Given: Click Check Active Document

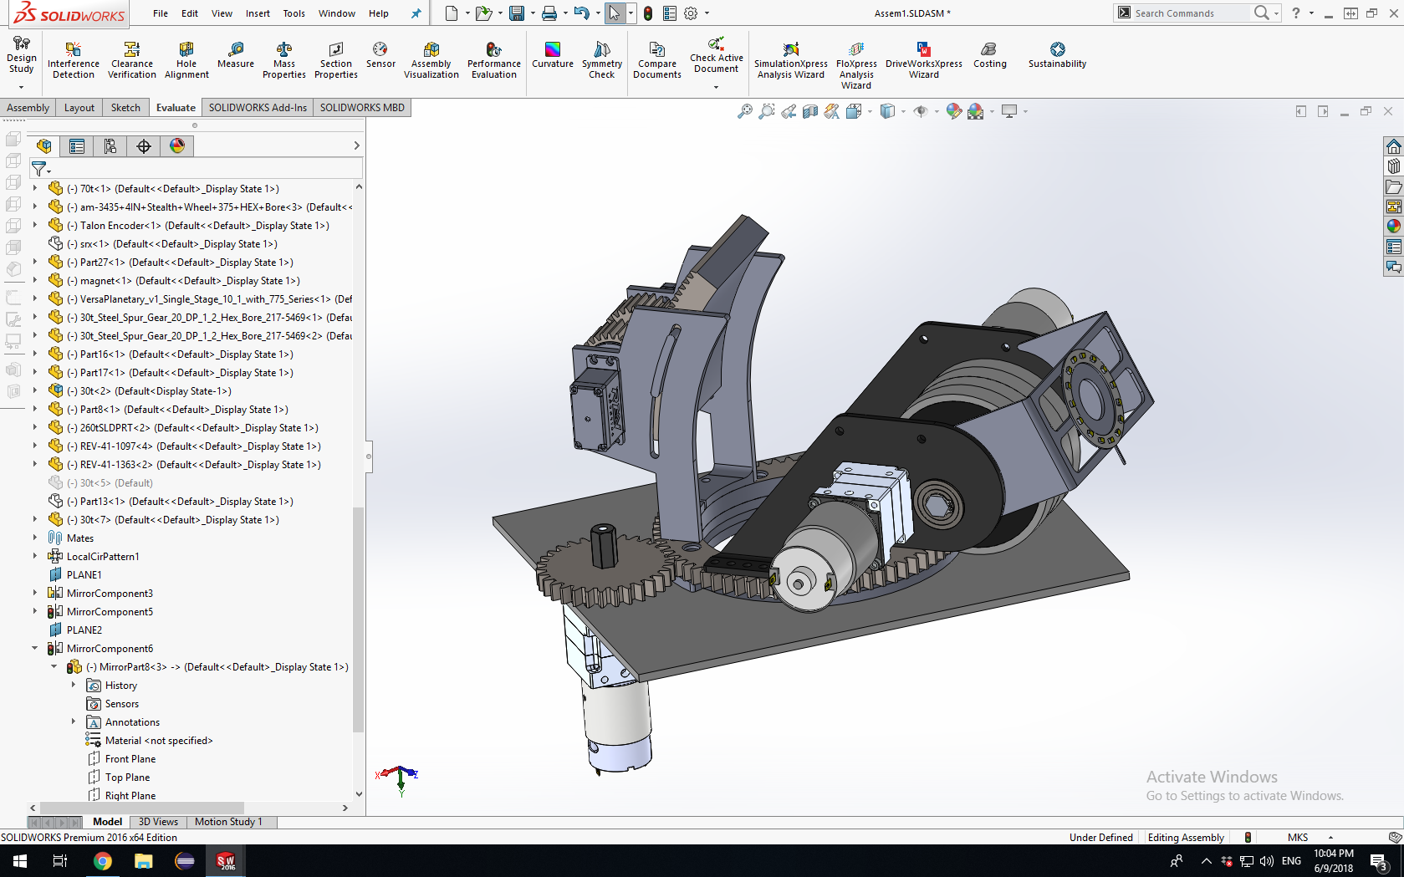Looking at the screenshot, I should pyautogui.click(x=717, y=55).
